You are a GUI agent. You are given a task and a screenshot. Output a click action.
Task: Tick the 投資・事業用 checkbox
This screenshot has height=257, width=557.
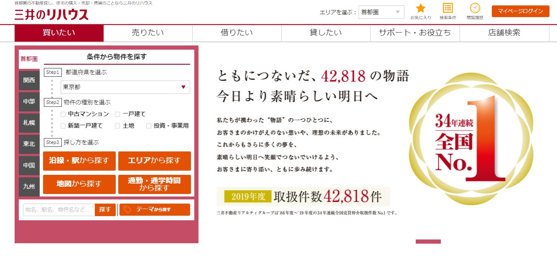point(149,126)
